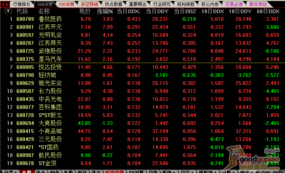Click the -7.294 60日DDX value for 百科集团
This screenshot has height=173, width=285.
(271, 107)
